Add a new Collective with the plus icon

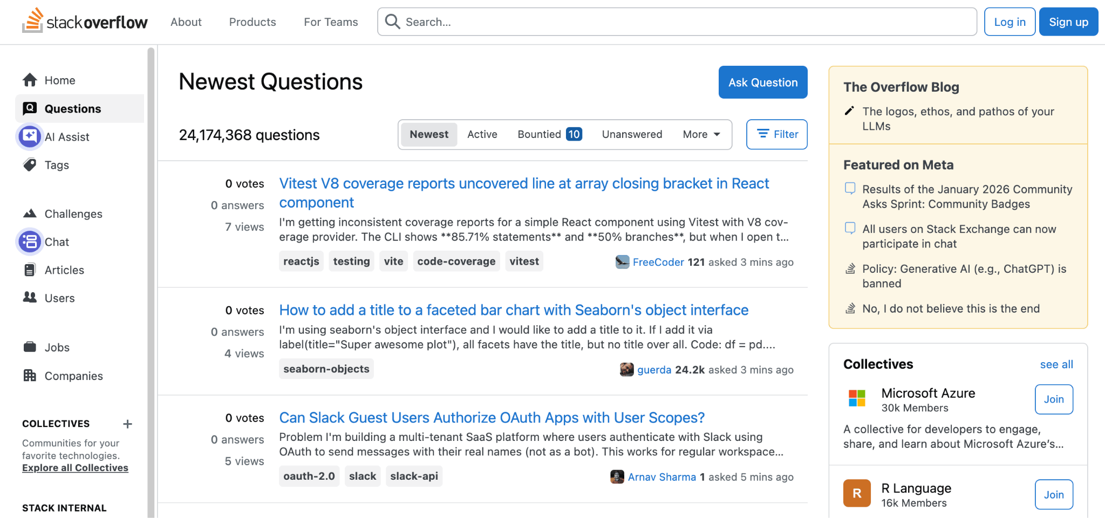click(127, 424)
